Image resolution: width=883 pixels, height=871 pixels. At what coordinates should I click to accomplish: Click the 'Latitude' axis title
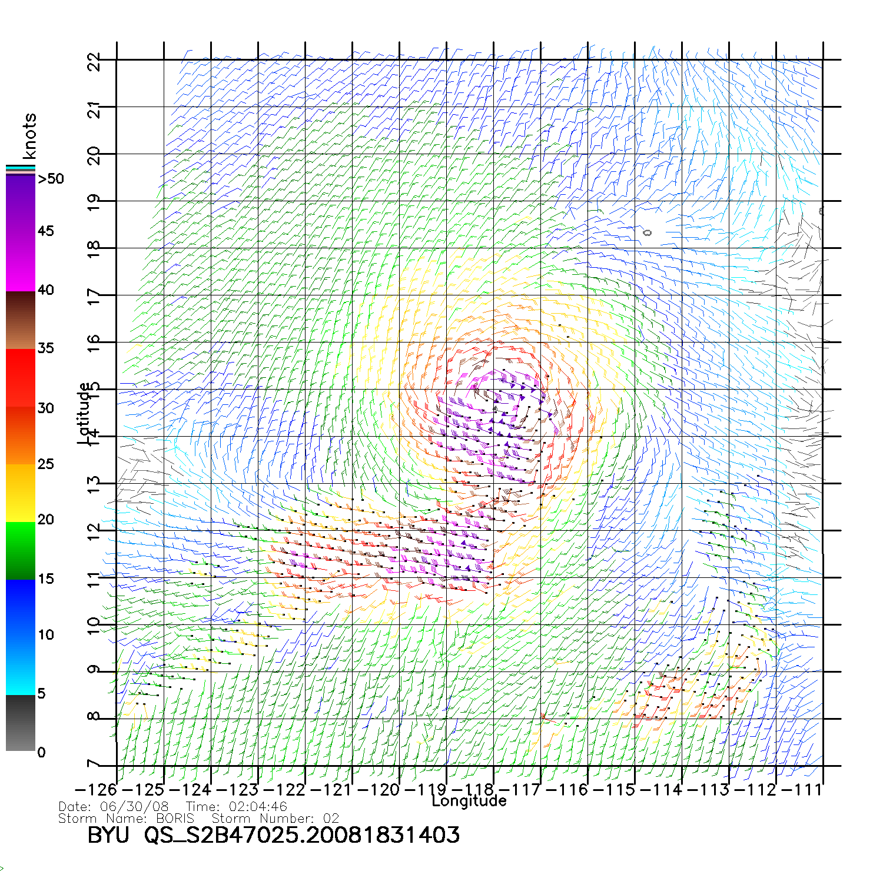[84, 413]
